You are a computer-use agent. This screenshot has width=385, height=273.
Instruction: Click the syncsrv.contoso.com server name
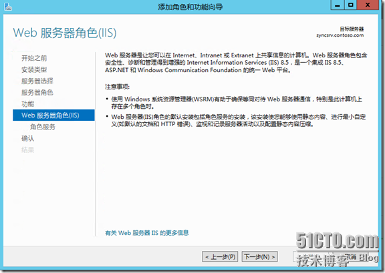tap(340, 35)
